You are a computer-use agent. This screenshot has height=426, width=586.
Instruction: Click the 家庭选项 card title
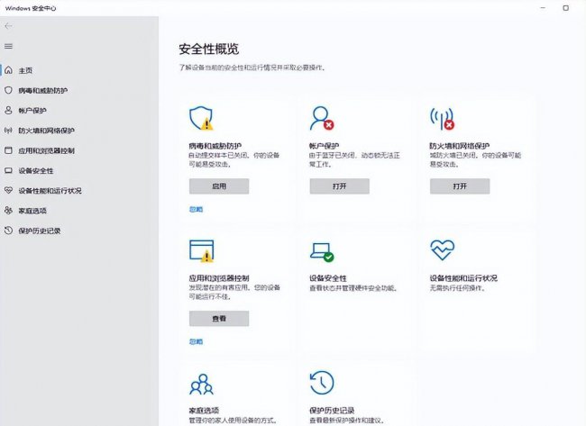(204, 411)
